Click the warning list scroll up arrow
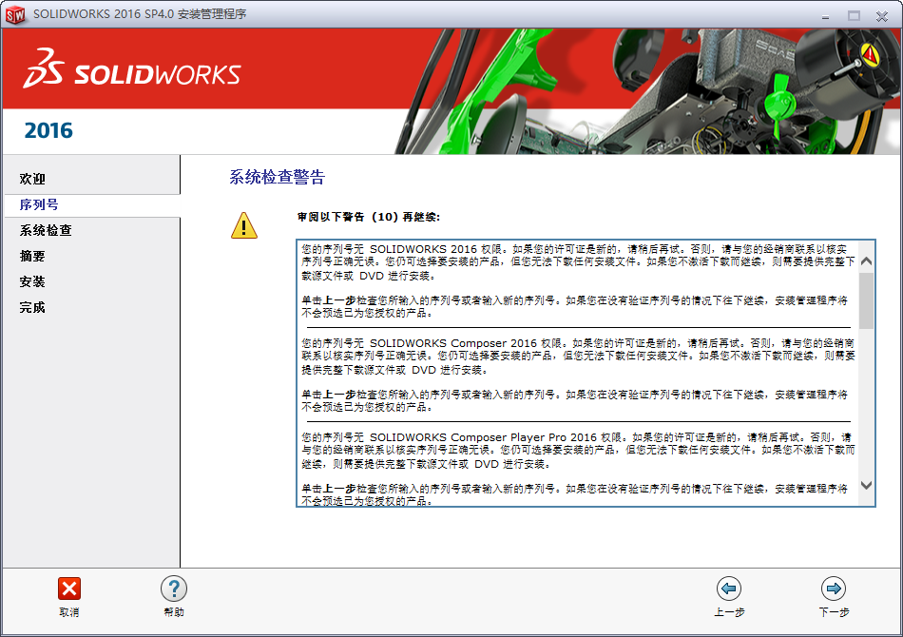Screen dimensions: 903x637 pos(866,261)
